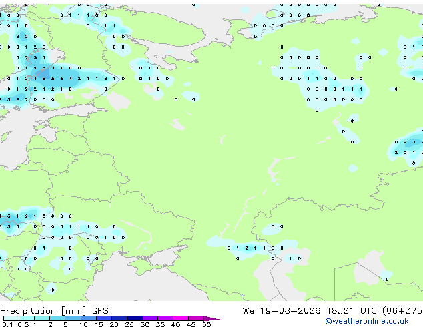Click the legend label '50'
This screenshot has height=327, width=423.
[206, 324]
